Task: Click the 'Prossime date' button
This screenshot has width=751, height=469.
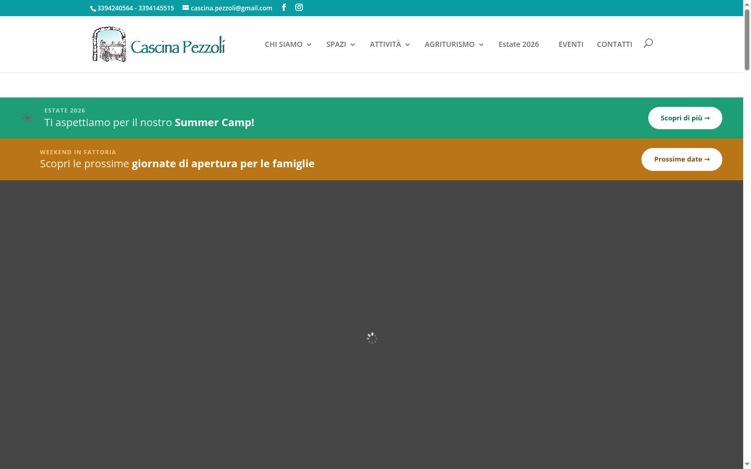Action: click(x=682, y=159)
